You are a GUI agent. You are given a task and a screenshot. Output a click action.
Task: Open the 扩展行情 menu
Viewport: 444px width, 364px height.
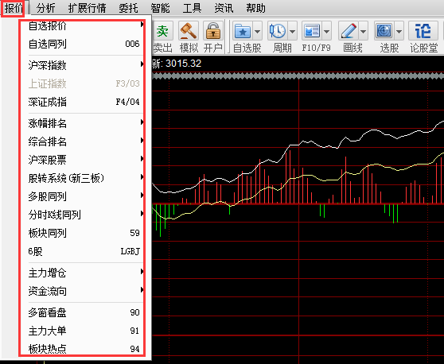87,8
